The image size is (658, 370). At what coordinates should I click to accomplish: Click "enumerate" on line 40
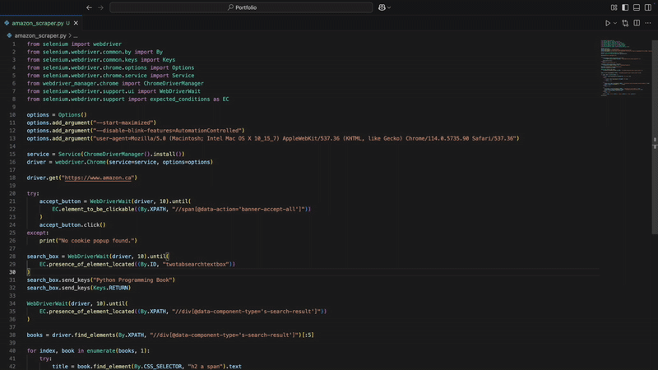[x=101, y=351]
